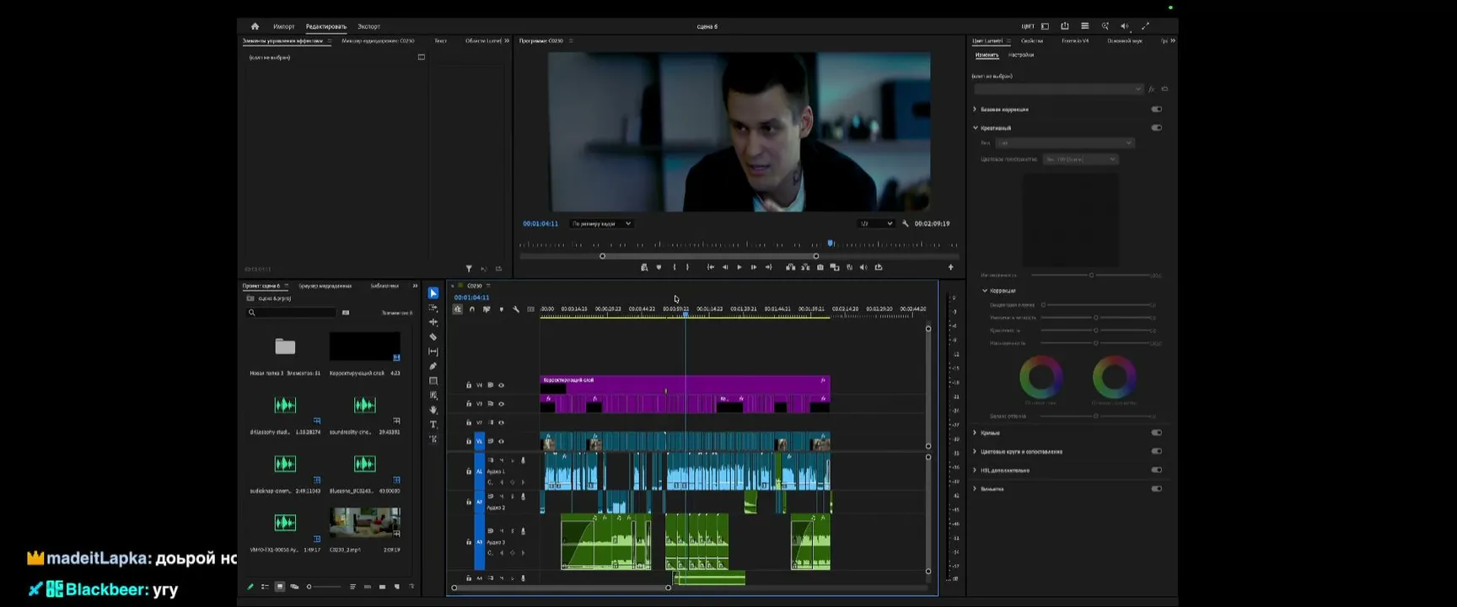Screen dimensions: 1457x607
Task: Click Mark In bracket in Program monitor
Action: click(x=674, y=267)
